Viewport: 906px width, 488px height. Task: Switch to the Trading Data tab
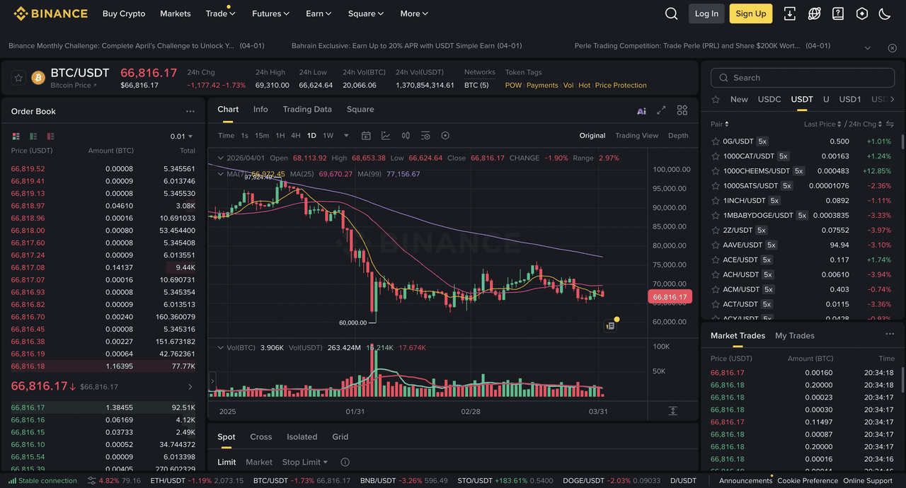(x=307, y=109)
